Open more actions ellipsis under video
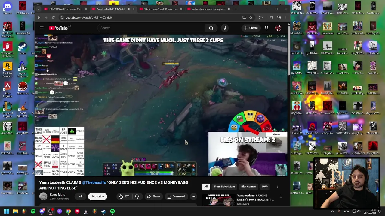This screenshot has width=385, height=216. point(193,196)
